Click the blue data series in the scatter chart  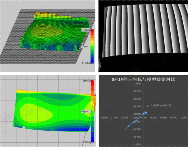click(136, 120)
